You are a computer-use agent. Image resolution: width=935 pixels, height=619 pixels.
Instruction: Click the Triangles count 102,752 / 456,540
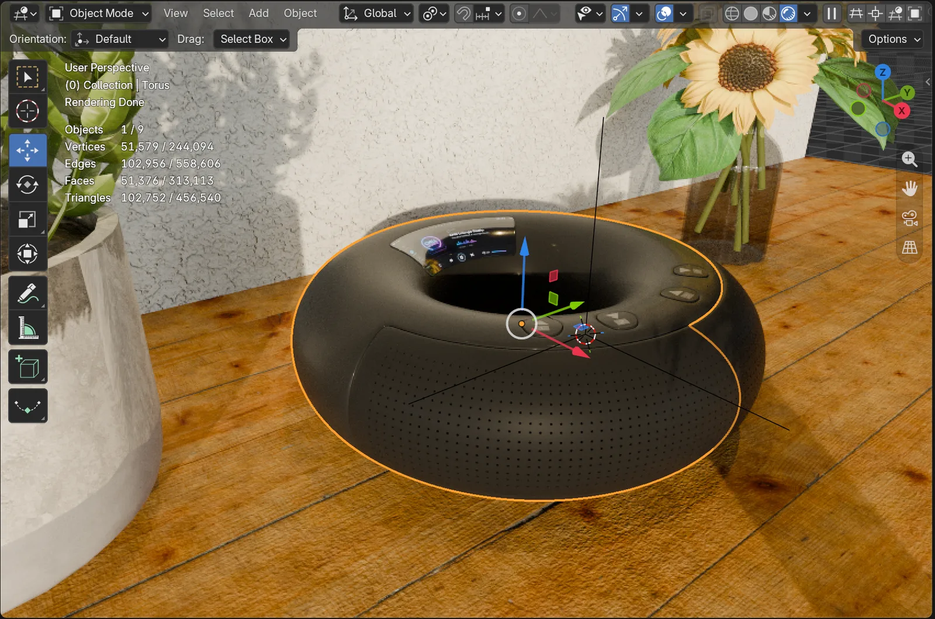pyautogui.click(x=171, y=198)
